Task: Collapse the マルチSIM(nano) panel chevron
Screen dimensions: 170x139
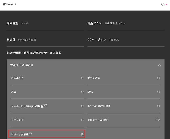Action: tap(159, 65)
